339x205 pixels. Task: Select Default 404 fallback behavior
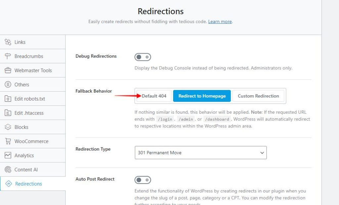154,96
